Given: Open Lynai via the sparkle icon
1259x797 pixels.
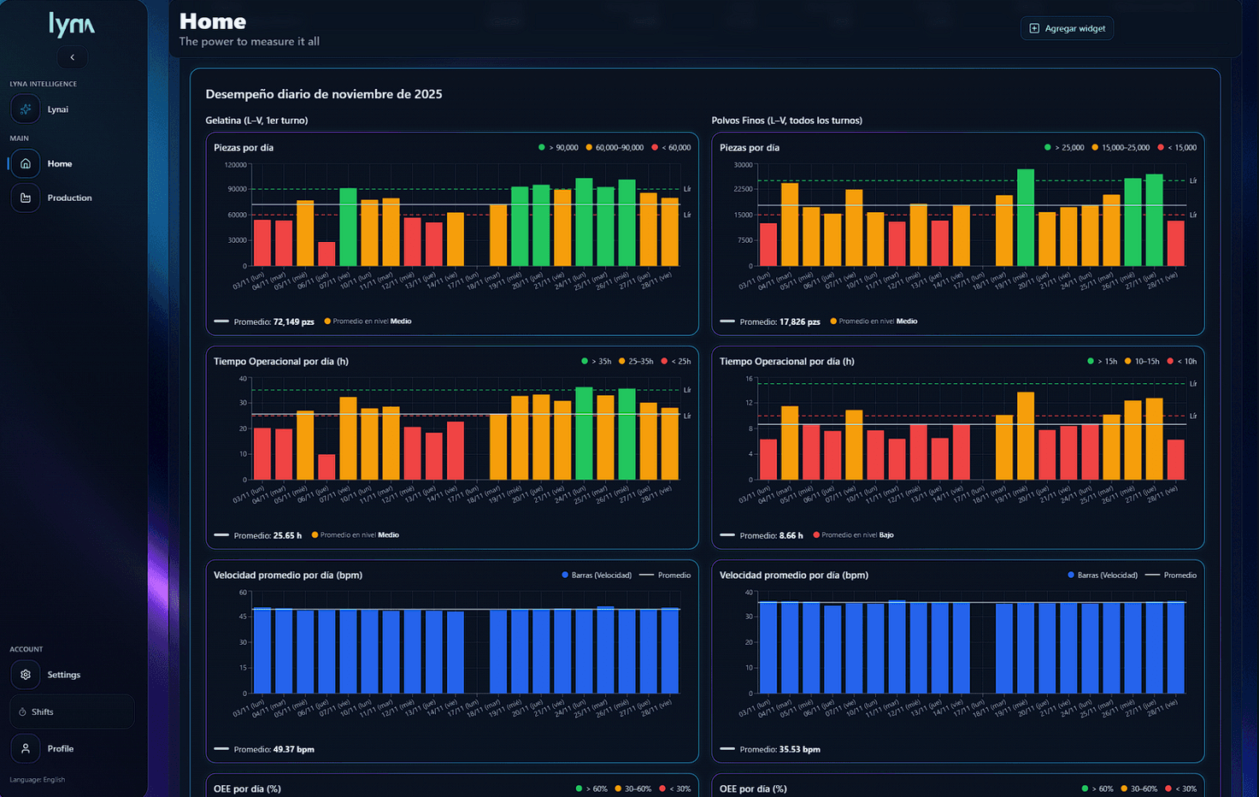Looking at the screenshot, I should pyautogui.click(x=25, y=109).
